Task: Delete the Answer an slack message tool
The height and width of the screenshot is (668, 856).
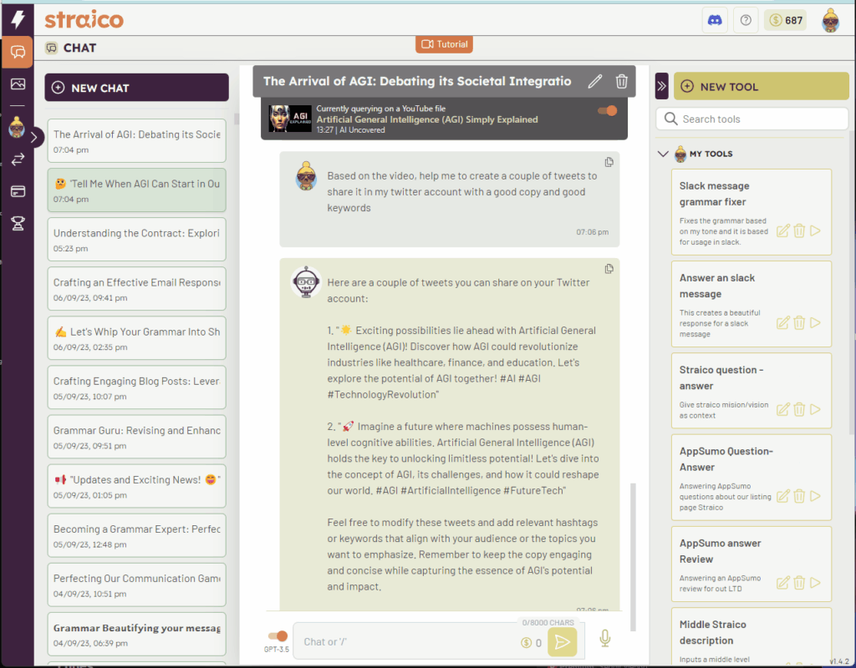Action: pos(799,323)
